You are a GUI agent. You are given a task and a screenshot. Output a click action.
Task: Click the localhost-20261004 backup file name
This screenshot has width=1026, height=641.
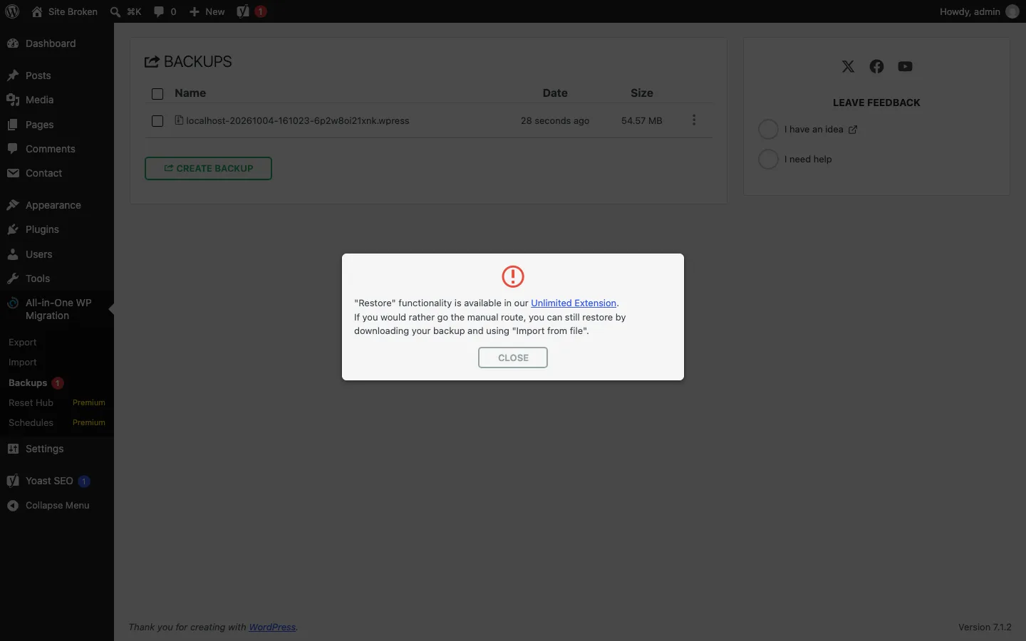point(297,120)
